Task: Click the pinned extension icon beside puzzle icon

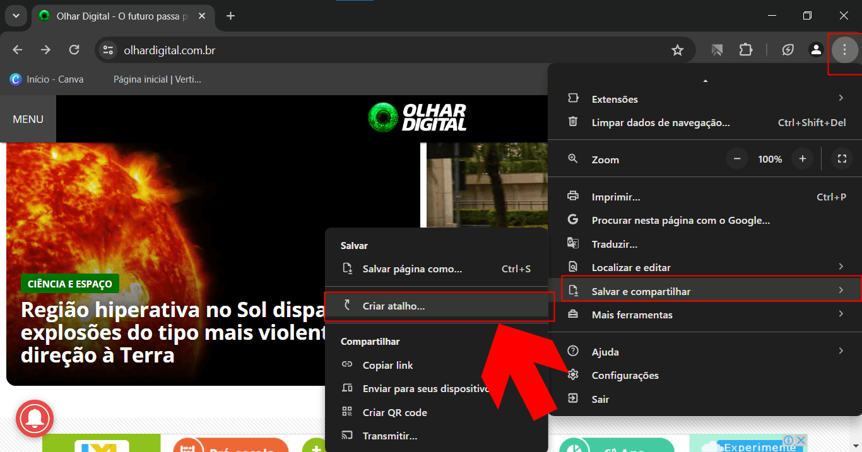Action: pyautogui.click(x=717, y=50)
